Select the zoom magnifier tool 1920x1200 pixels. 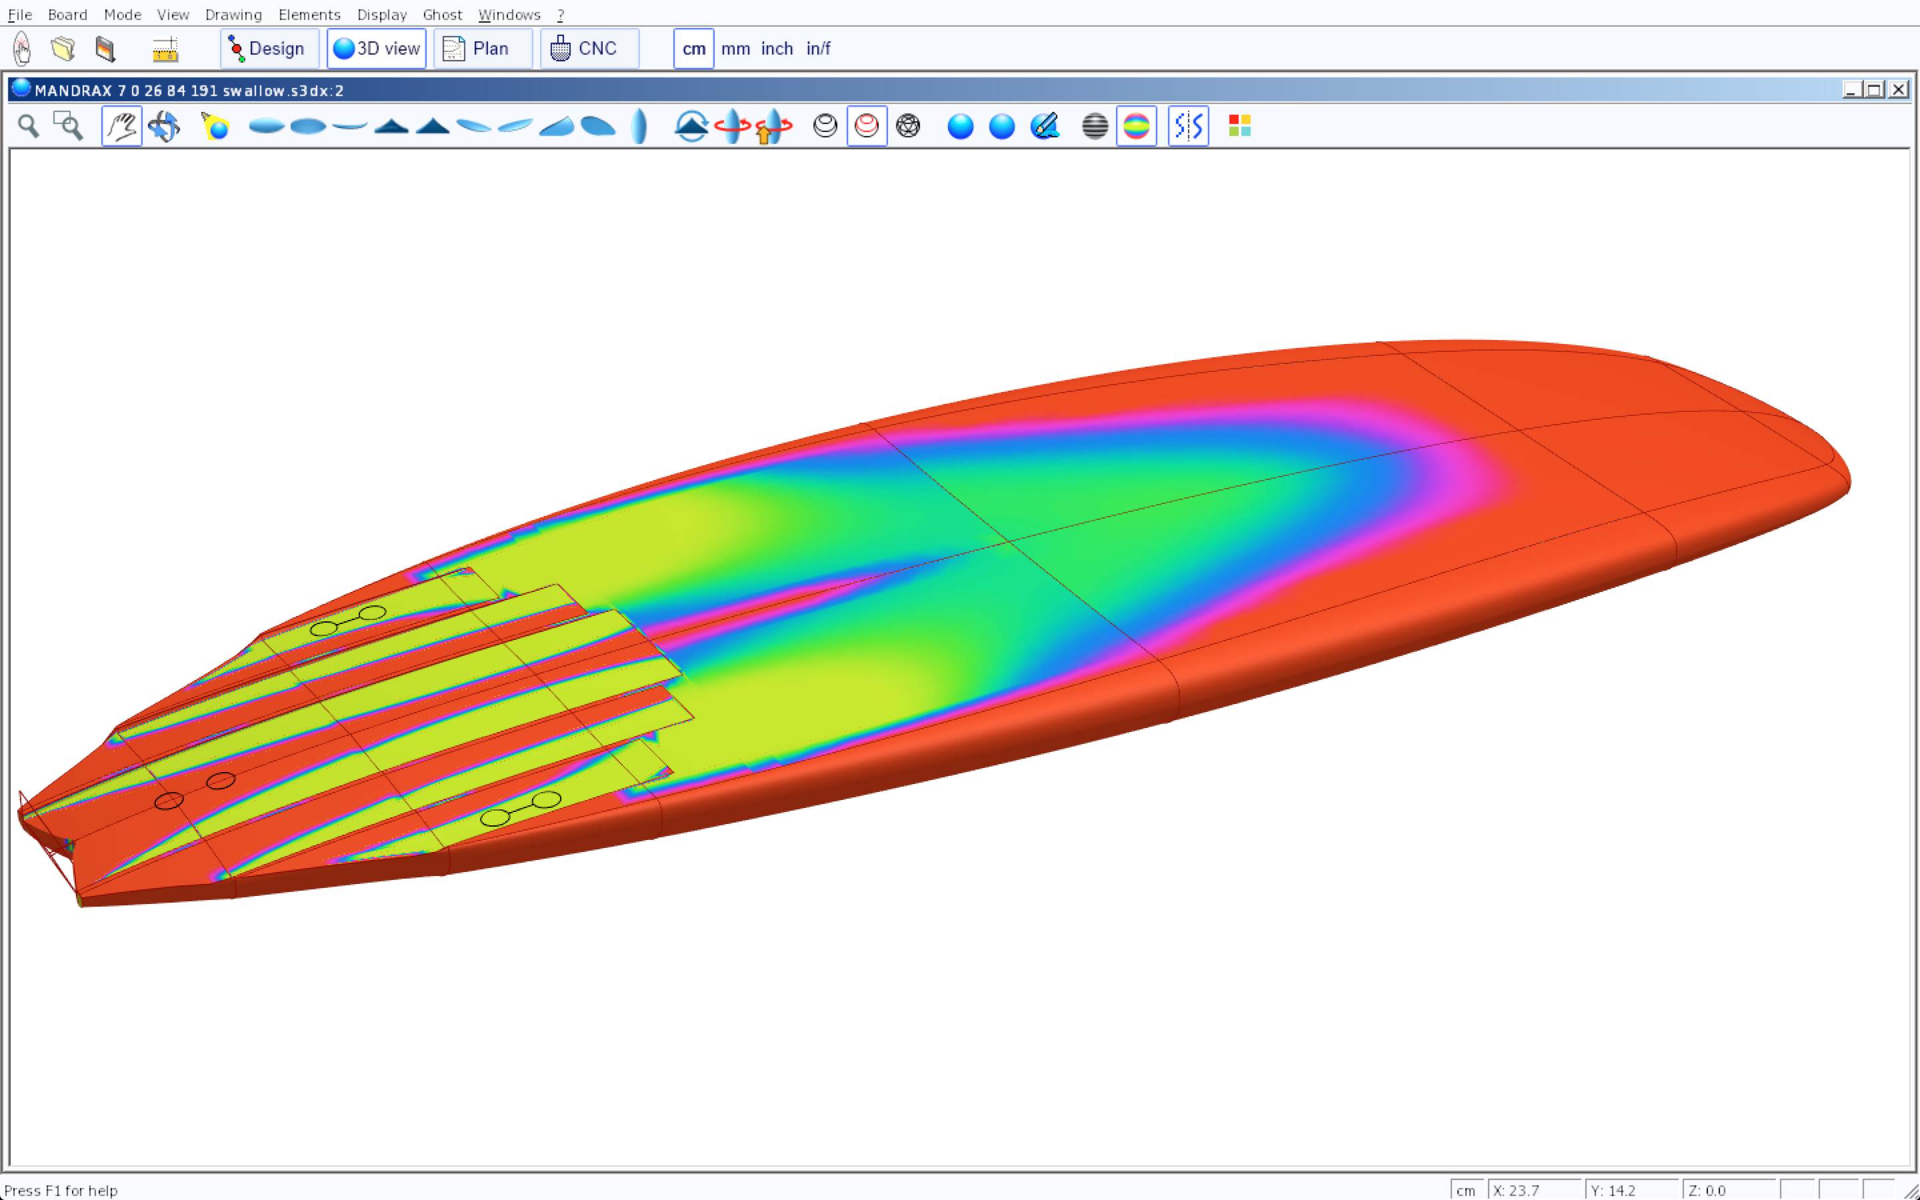29,126
